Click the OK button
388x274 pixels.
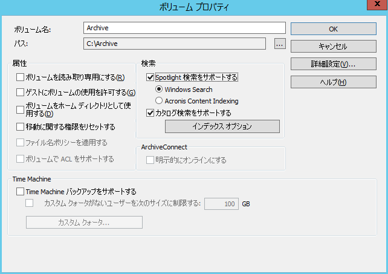tap(333, 28)
